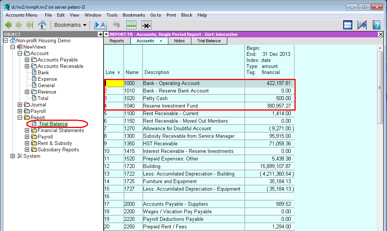Select the Bank account in tree
Viewport: 387px width, 231px height.
(x=43, y=72)
